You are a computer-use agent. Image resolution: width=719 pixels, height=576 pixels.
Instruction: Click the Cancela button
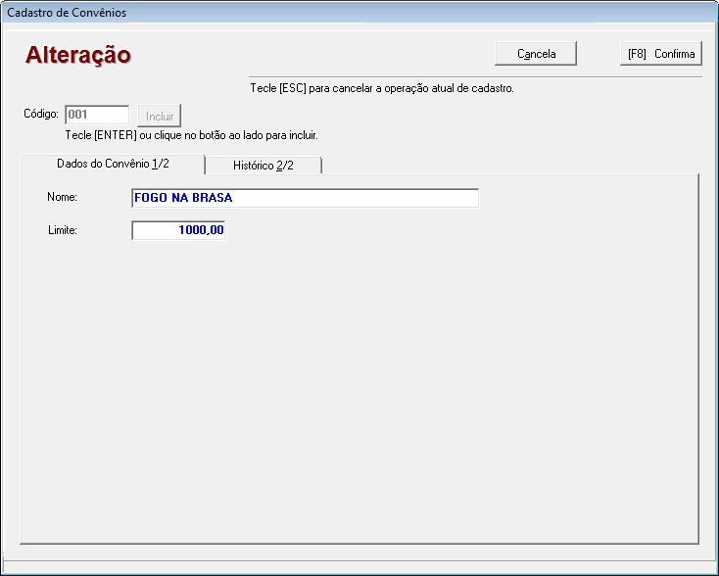pyautogui.click(x=536, y=54)
